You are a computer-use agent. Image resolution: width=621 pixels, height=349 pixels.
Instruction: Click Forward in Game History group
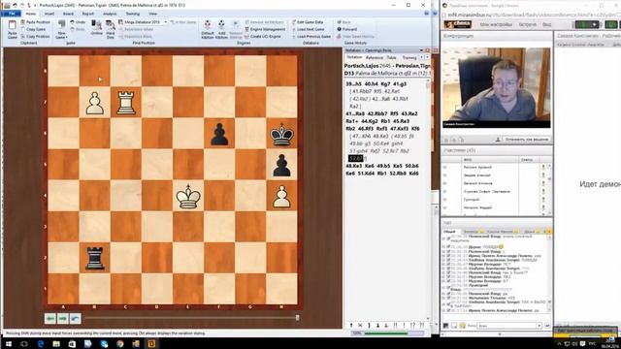point(347,29)
